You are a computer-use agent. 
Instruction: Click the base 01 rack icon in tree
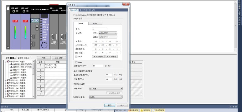pos(8,80)
